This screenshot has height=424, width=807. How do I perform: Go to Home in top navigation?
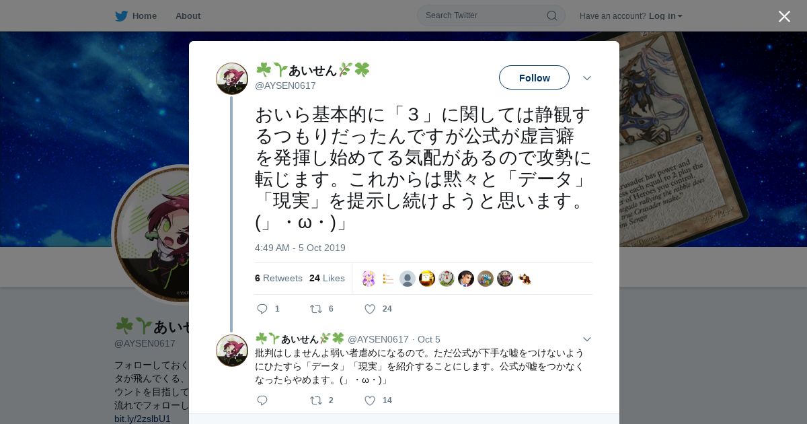coord(144,15)
